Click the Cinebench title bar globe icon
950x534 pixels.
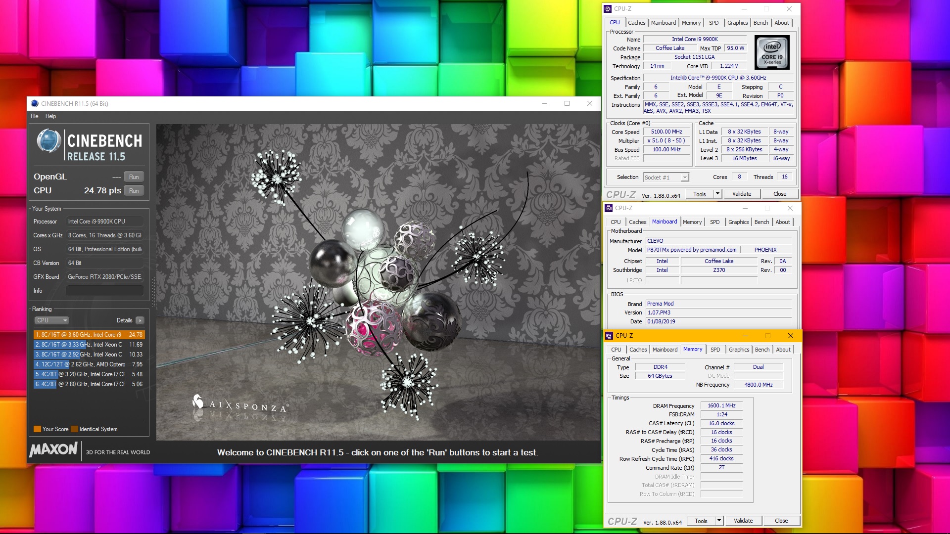(35, 103)
